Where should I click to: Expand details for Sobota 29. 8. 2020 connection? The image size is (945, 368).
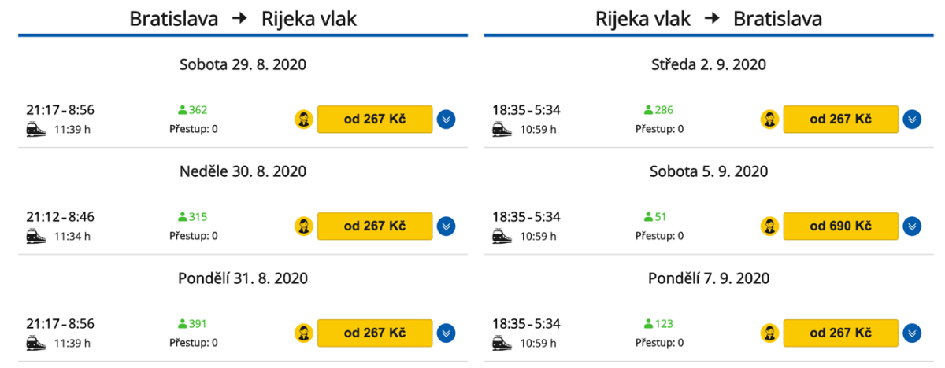[447, 120]
